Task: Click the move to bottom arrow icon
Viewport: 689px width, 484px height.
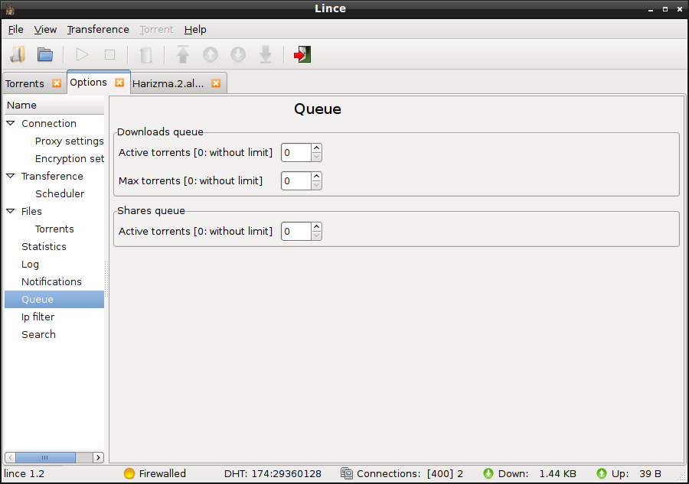Action: coord(266,55)
